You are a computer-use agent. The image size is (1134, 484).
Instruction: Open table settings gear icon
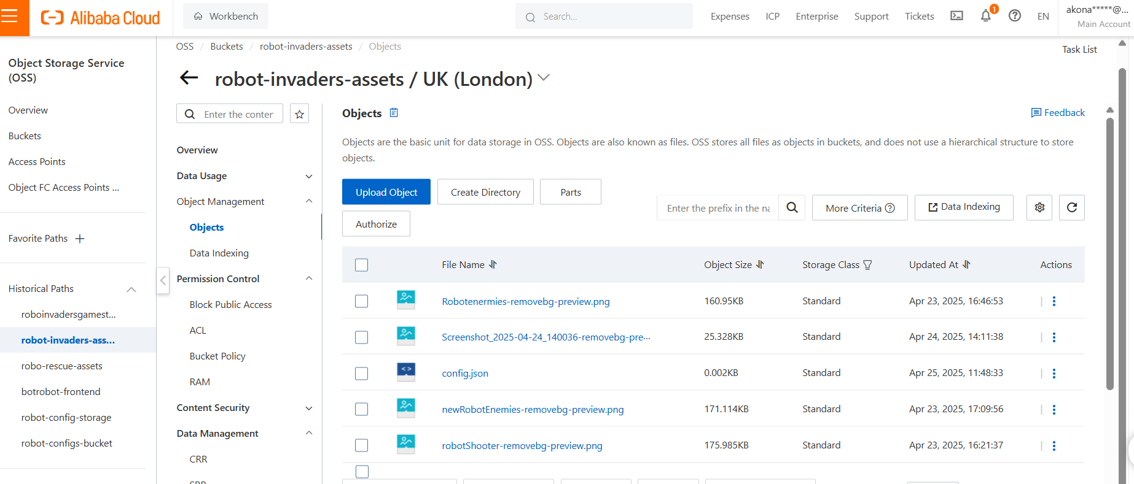[x=1039, y=207]
